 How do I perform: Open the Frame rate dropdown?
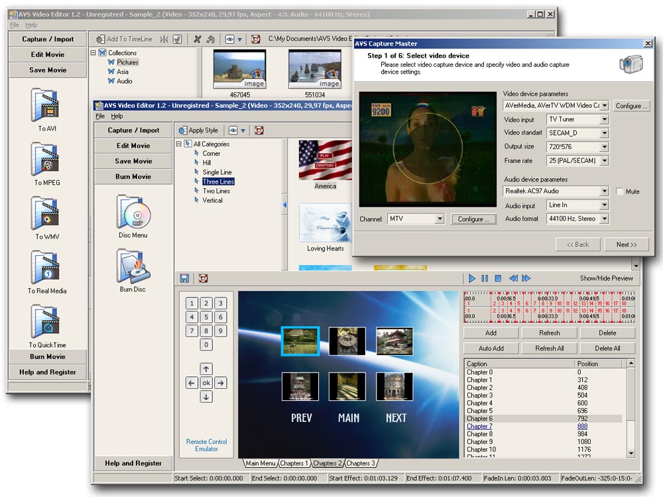click(x=604, y=161)
